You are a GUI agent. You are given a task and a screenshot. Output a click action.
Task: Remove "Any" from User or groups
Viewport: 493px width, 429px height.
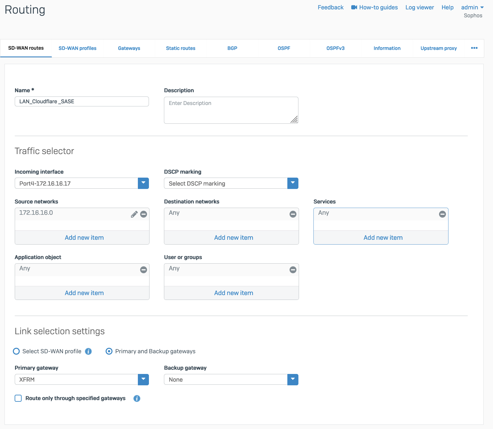(293, 270)
